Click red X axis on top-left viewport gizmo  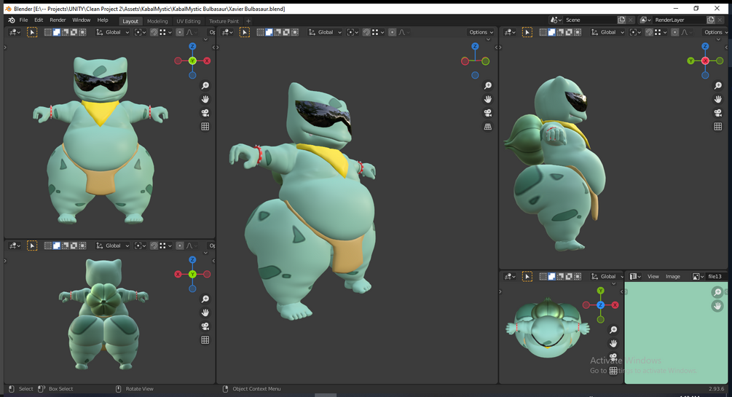(x=207, y=60)
